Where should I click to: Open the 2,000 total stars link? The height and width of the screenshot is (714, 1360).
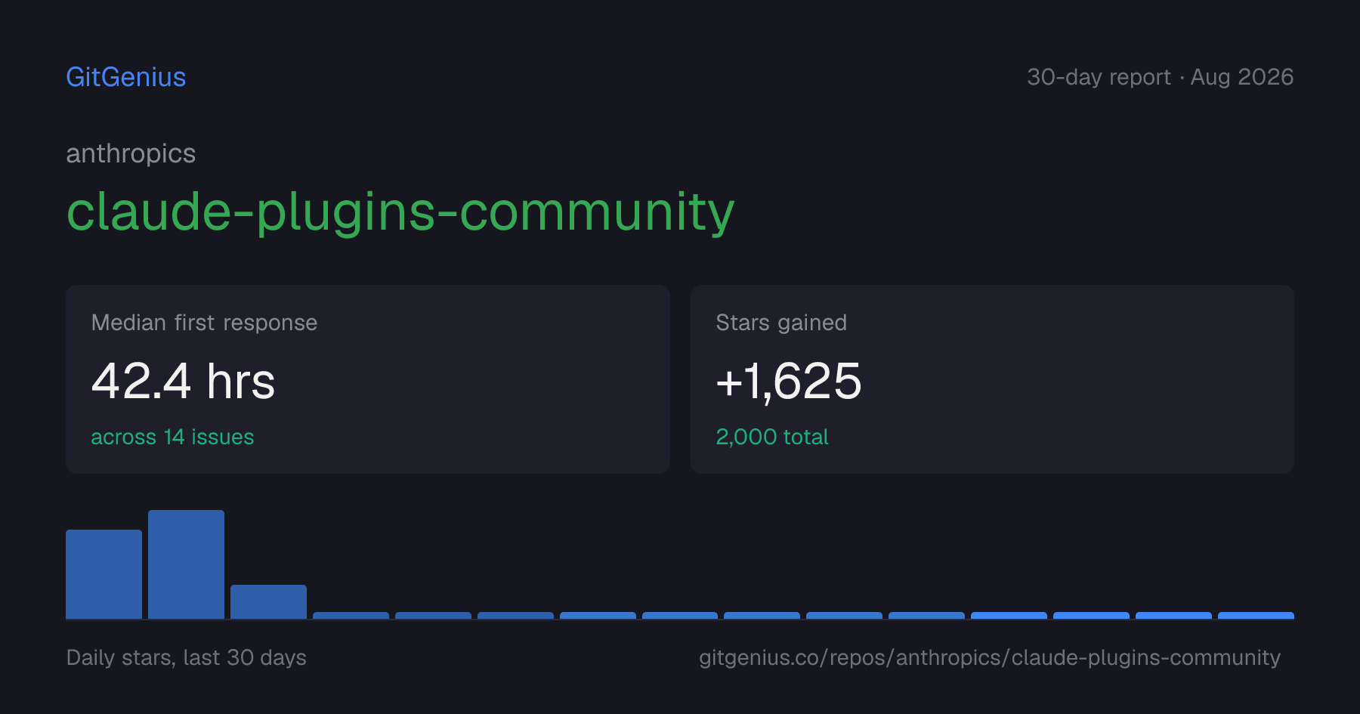pyautogui.click(x=771, y=437)
